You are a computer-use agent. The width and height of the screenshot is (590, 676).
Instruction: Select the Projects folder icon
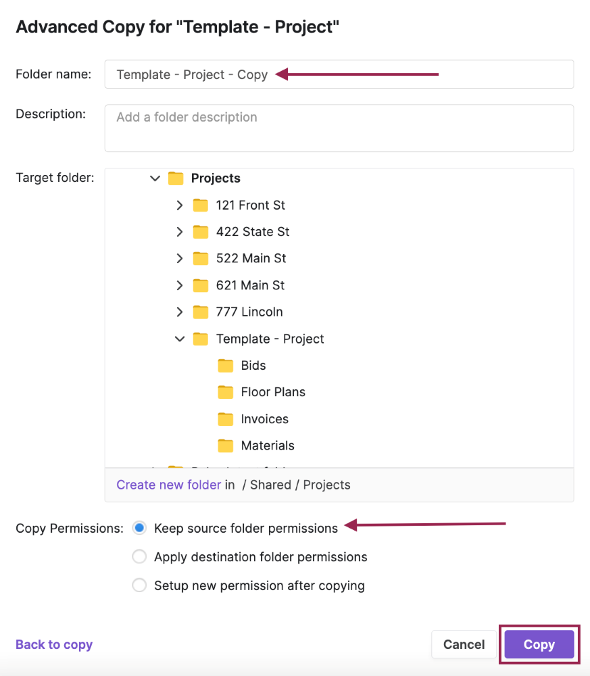coord(176,178)
